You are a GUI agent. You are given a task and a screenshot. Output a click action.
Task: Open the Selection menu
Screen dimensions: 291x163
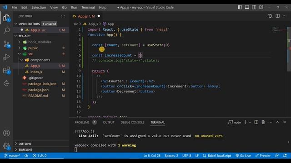click(x=39, y=7)
